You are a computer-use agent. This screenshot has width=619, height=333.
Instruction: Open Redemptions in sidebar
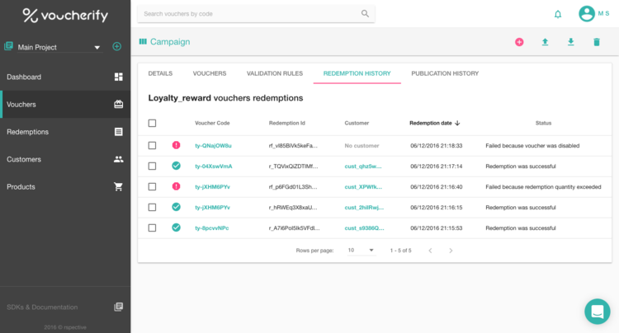point(65,132)
